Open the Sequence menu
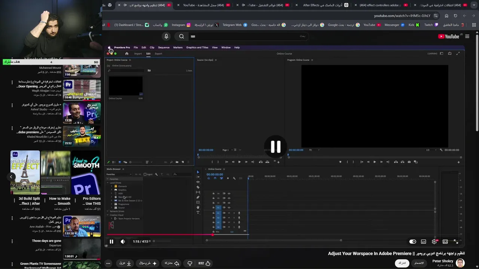 tap(164, 47)
